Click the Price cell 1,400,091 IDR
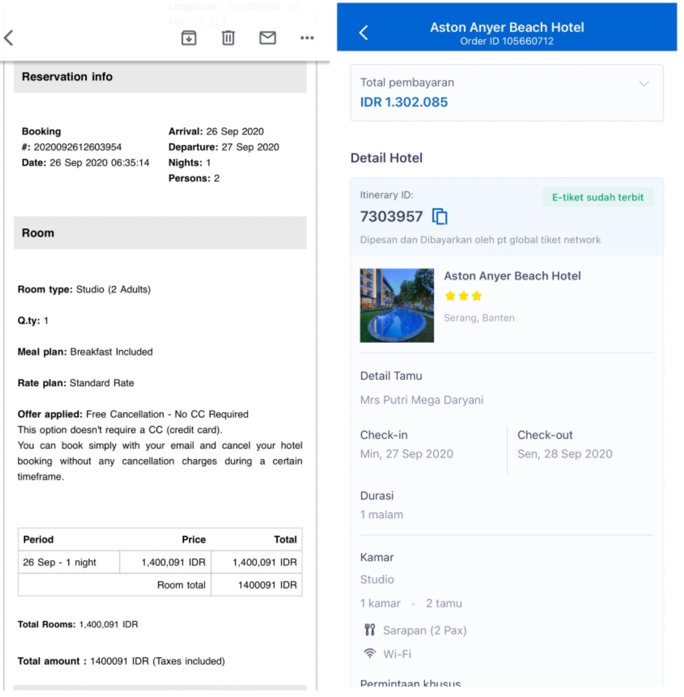Image resolution: width=684 pixels, height=697 pixels. tap(166, 562)
